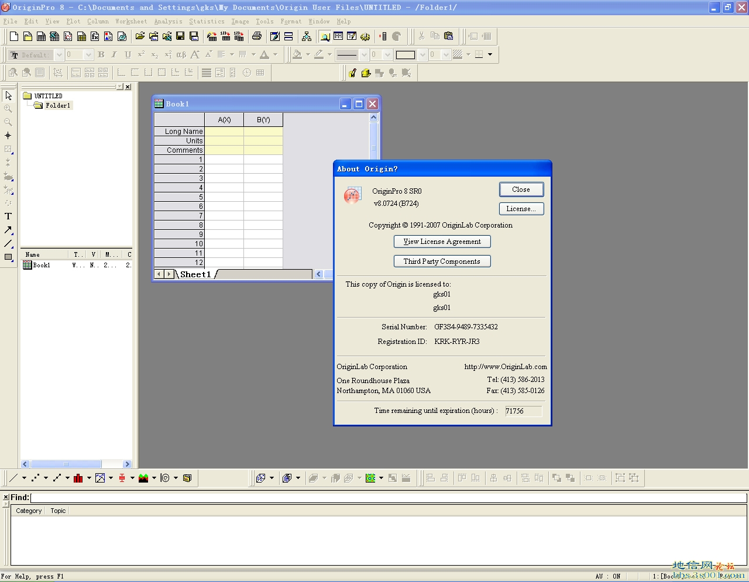Toggle the Command Window button

352,36
